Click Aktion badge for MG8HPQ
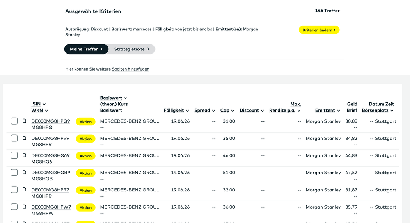410x223 pixels. pyautogui.click(x=85, y=122)
